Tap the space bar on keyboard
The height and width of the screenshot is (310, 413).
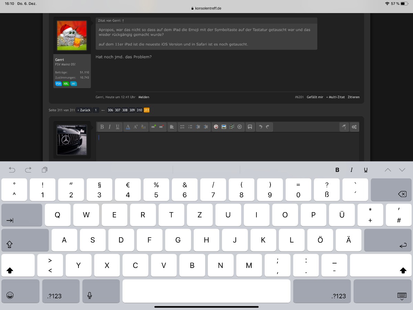pyautogui.click(x=206, y=291)
